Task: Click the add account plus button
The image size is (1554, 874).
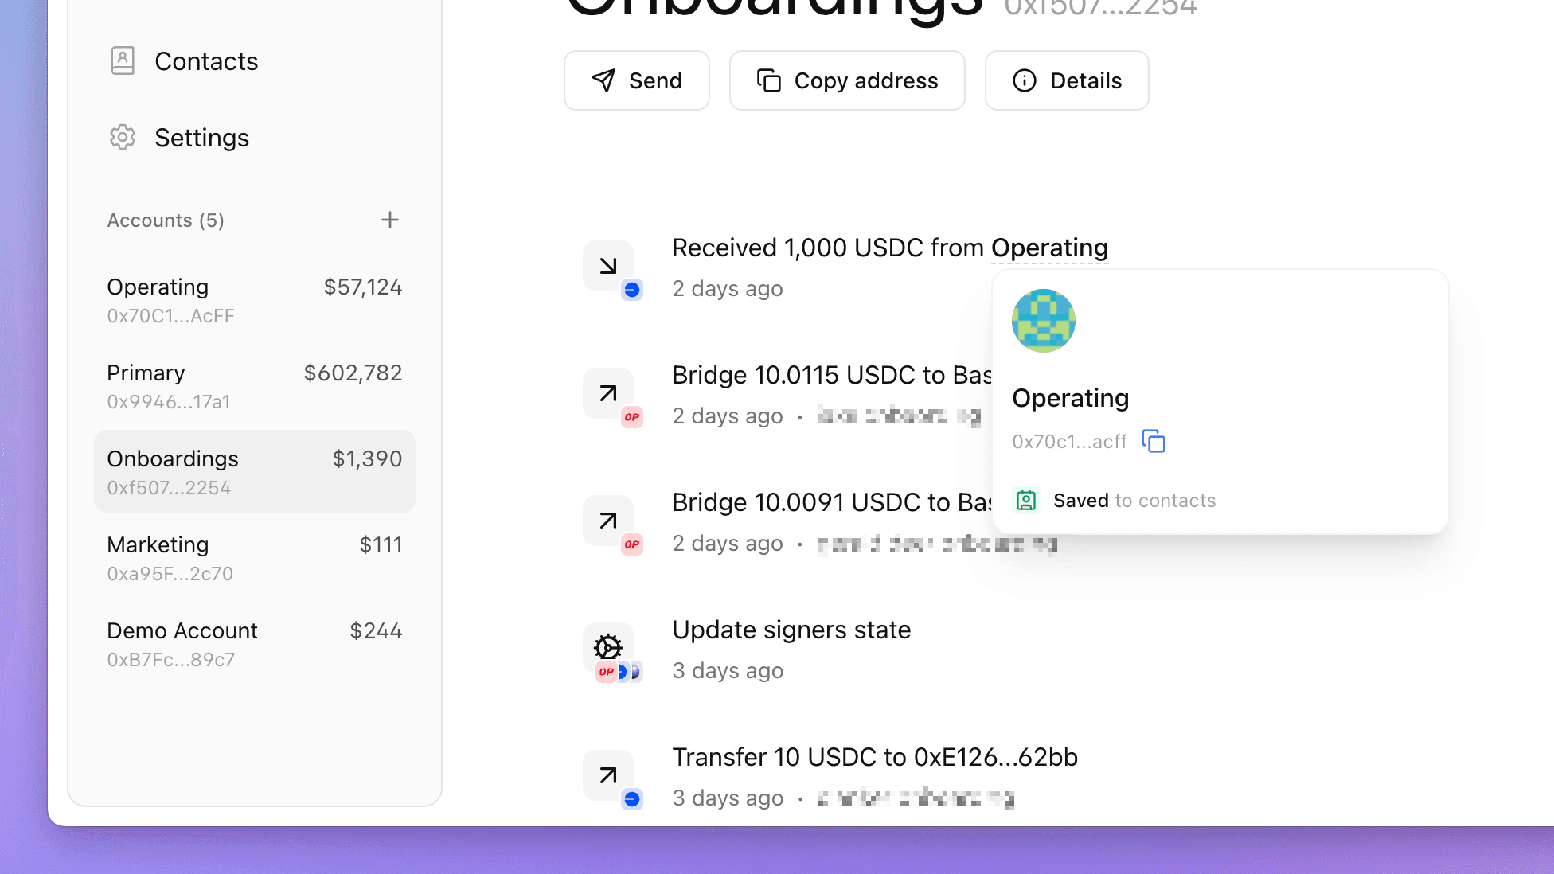Action: [389, 220]
